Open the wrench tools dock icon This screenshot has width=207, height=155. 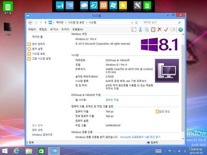137,5
